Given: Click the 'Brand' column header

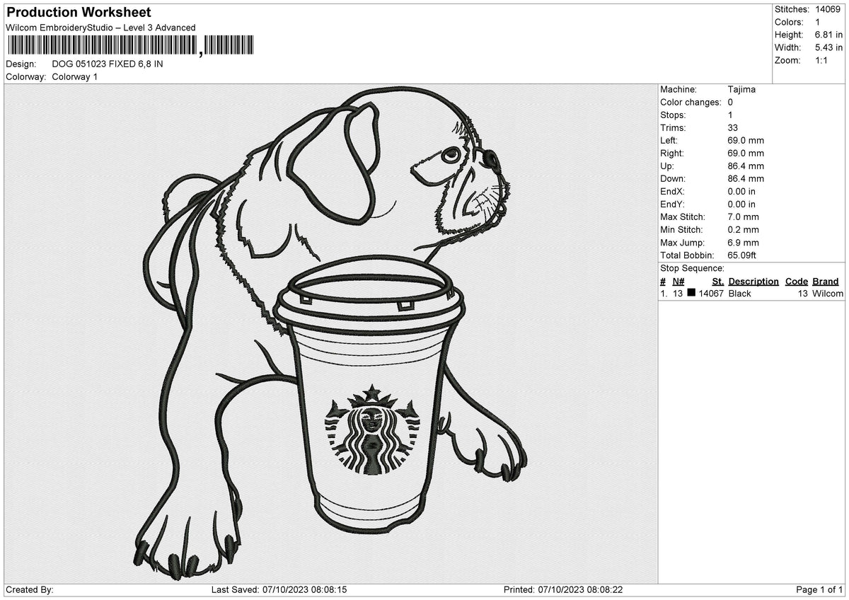Looking at the screenshot, I should coord(826,281).
